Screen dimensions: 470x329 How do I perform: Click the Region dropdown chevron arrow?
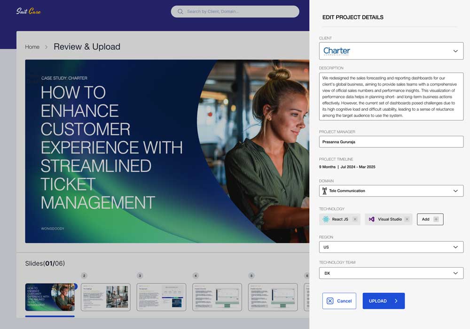[x=455, y=247]
